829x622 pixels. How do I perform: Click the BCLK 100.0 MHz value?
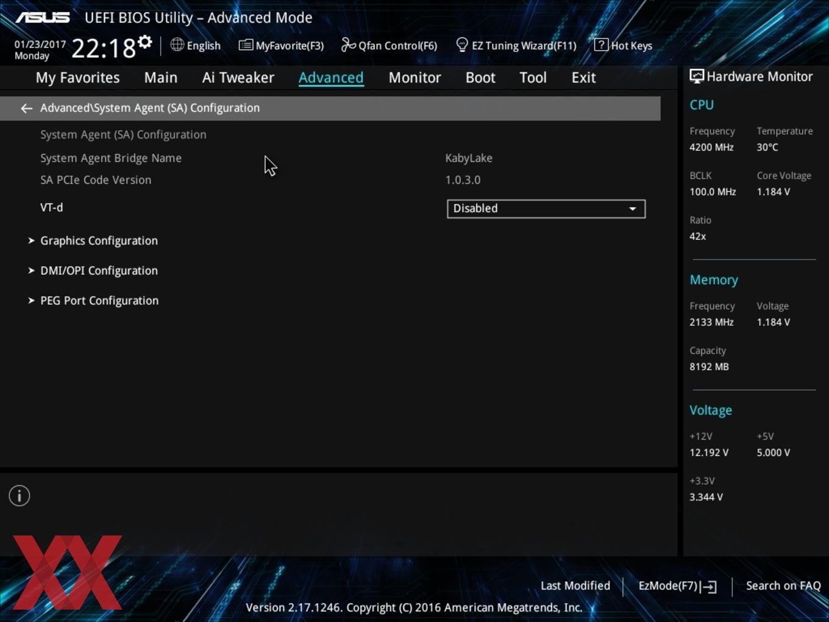point(713,192)
